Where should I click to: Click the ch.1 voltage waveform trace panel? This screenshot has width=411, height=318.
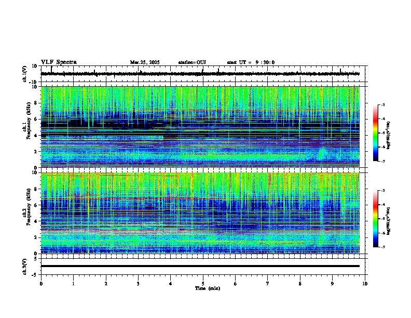(x=204, y=74)
